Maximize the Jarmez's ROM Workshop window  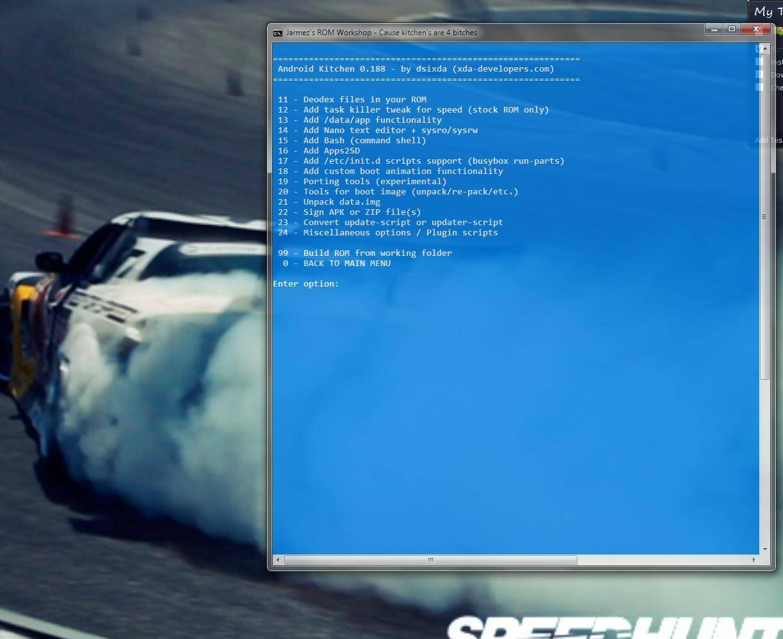[x=732, y=29]
